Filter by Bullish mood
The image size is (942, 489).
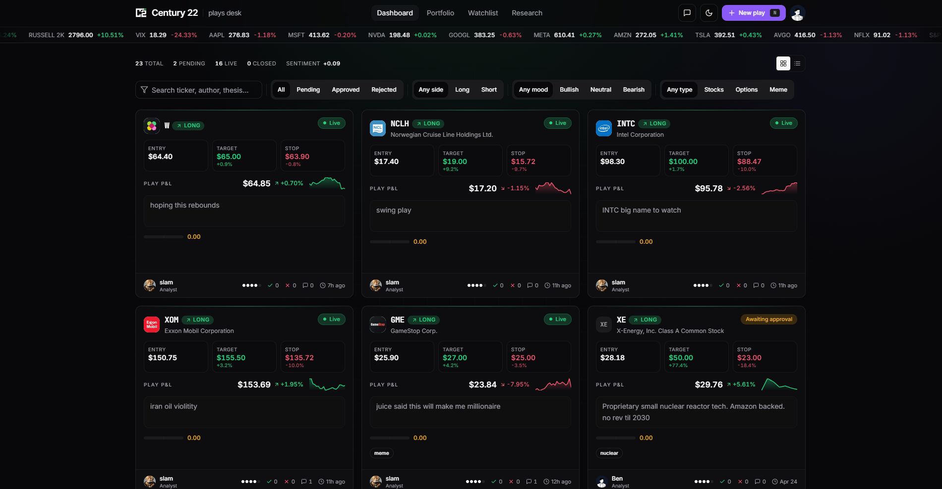569,90
